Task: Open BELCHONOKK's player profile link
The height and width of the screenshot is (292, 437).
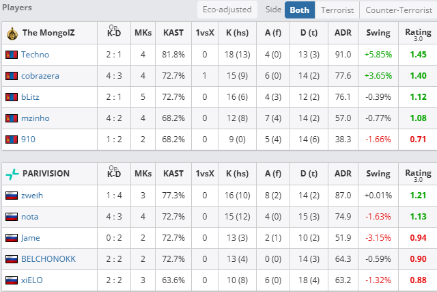Action: 48,259
